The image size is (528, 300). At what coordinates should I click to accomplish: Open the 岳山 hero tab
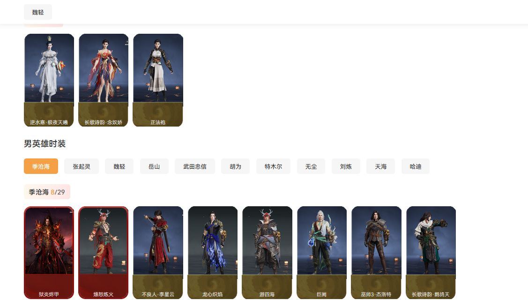tap(154, 166)
